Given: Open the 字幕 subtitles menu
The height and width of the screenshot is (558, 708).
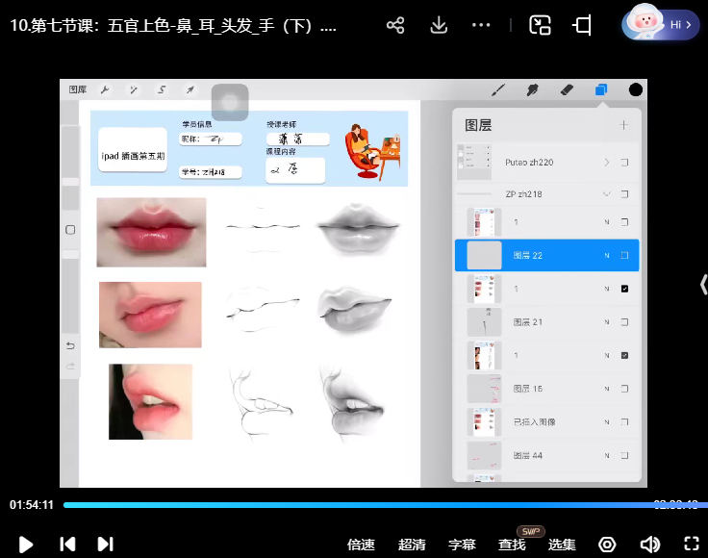Looking at the screenshot, I should (x=462, y=545).
